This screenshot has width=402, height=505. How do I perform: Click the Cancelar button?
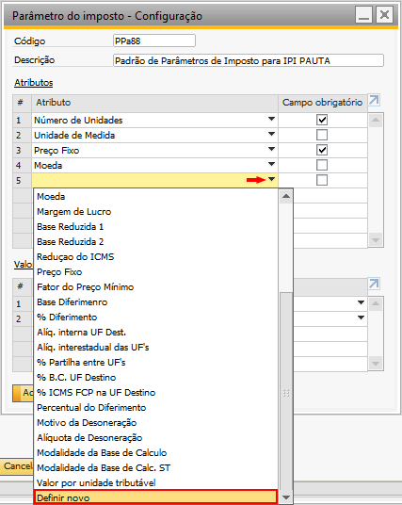(x=17, y=466)
